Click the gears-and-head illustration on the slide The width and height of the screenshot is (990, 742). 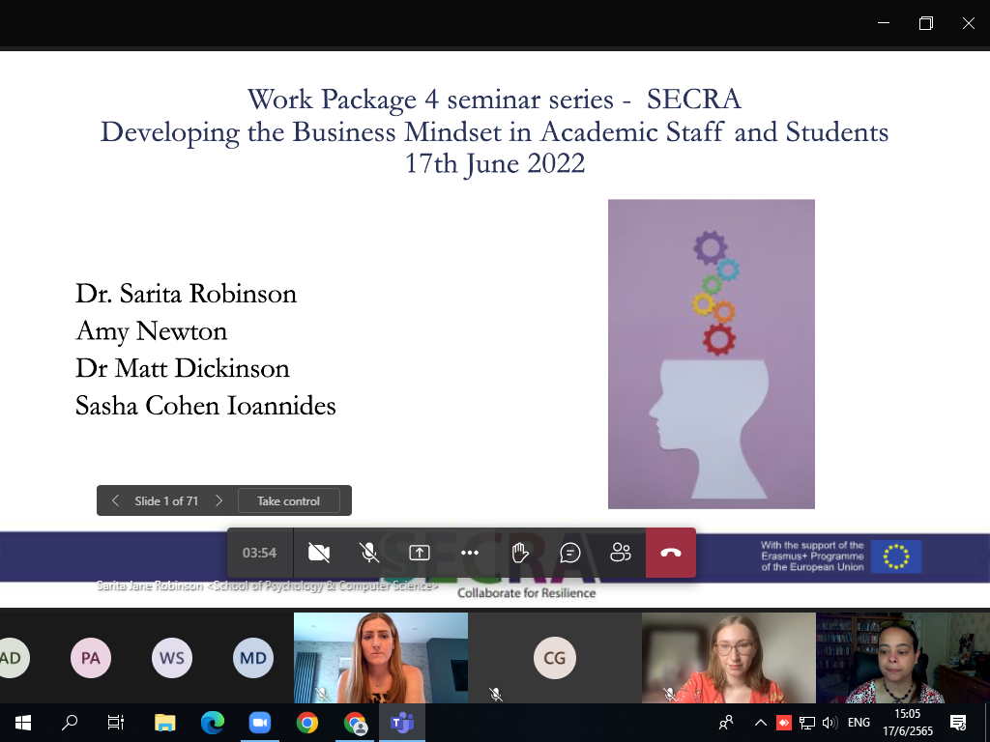coord(712,354)
